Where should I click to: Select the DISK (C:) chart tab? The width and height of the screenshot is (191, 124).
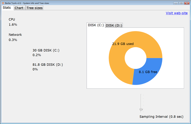[x=96, y=25]
